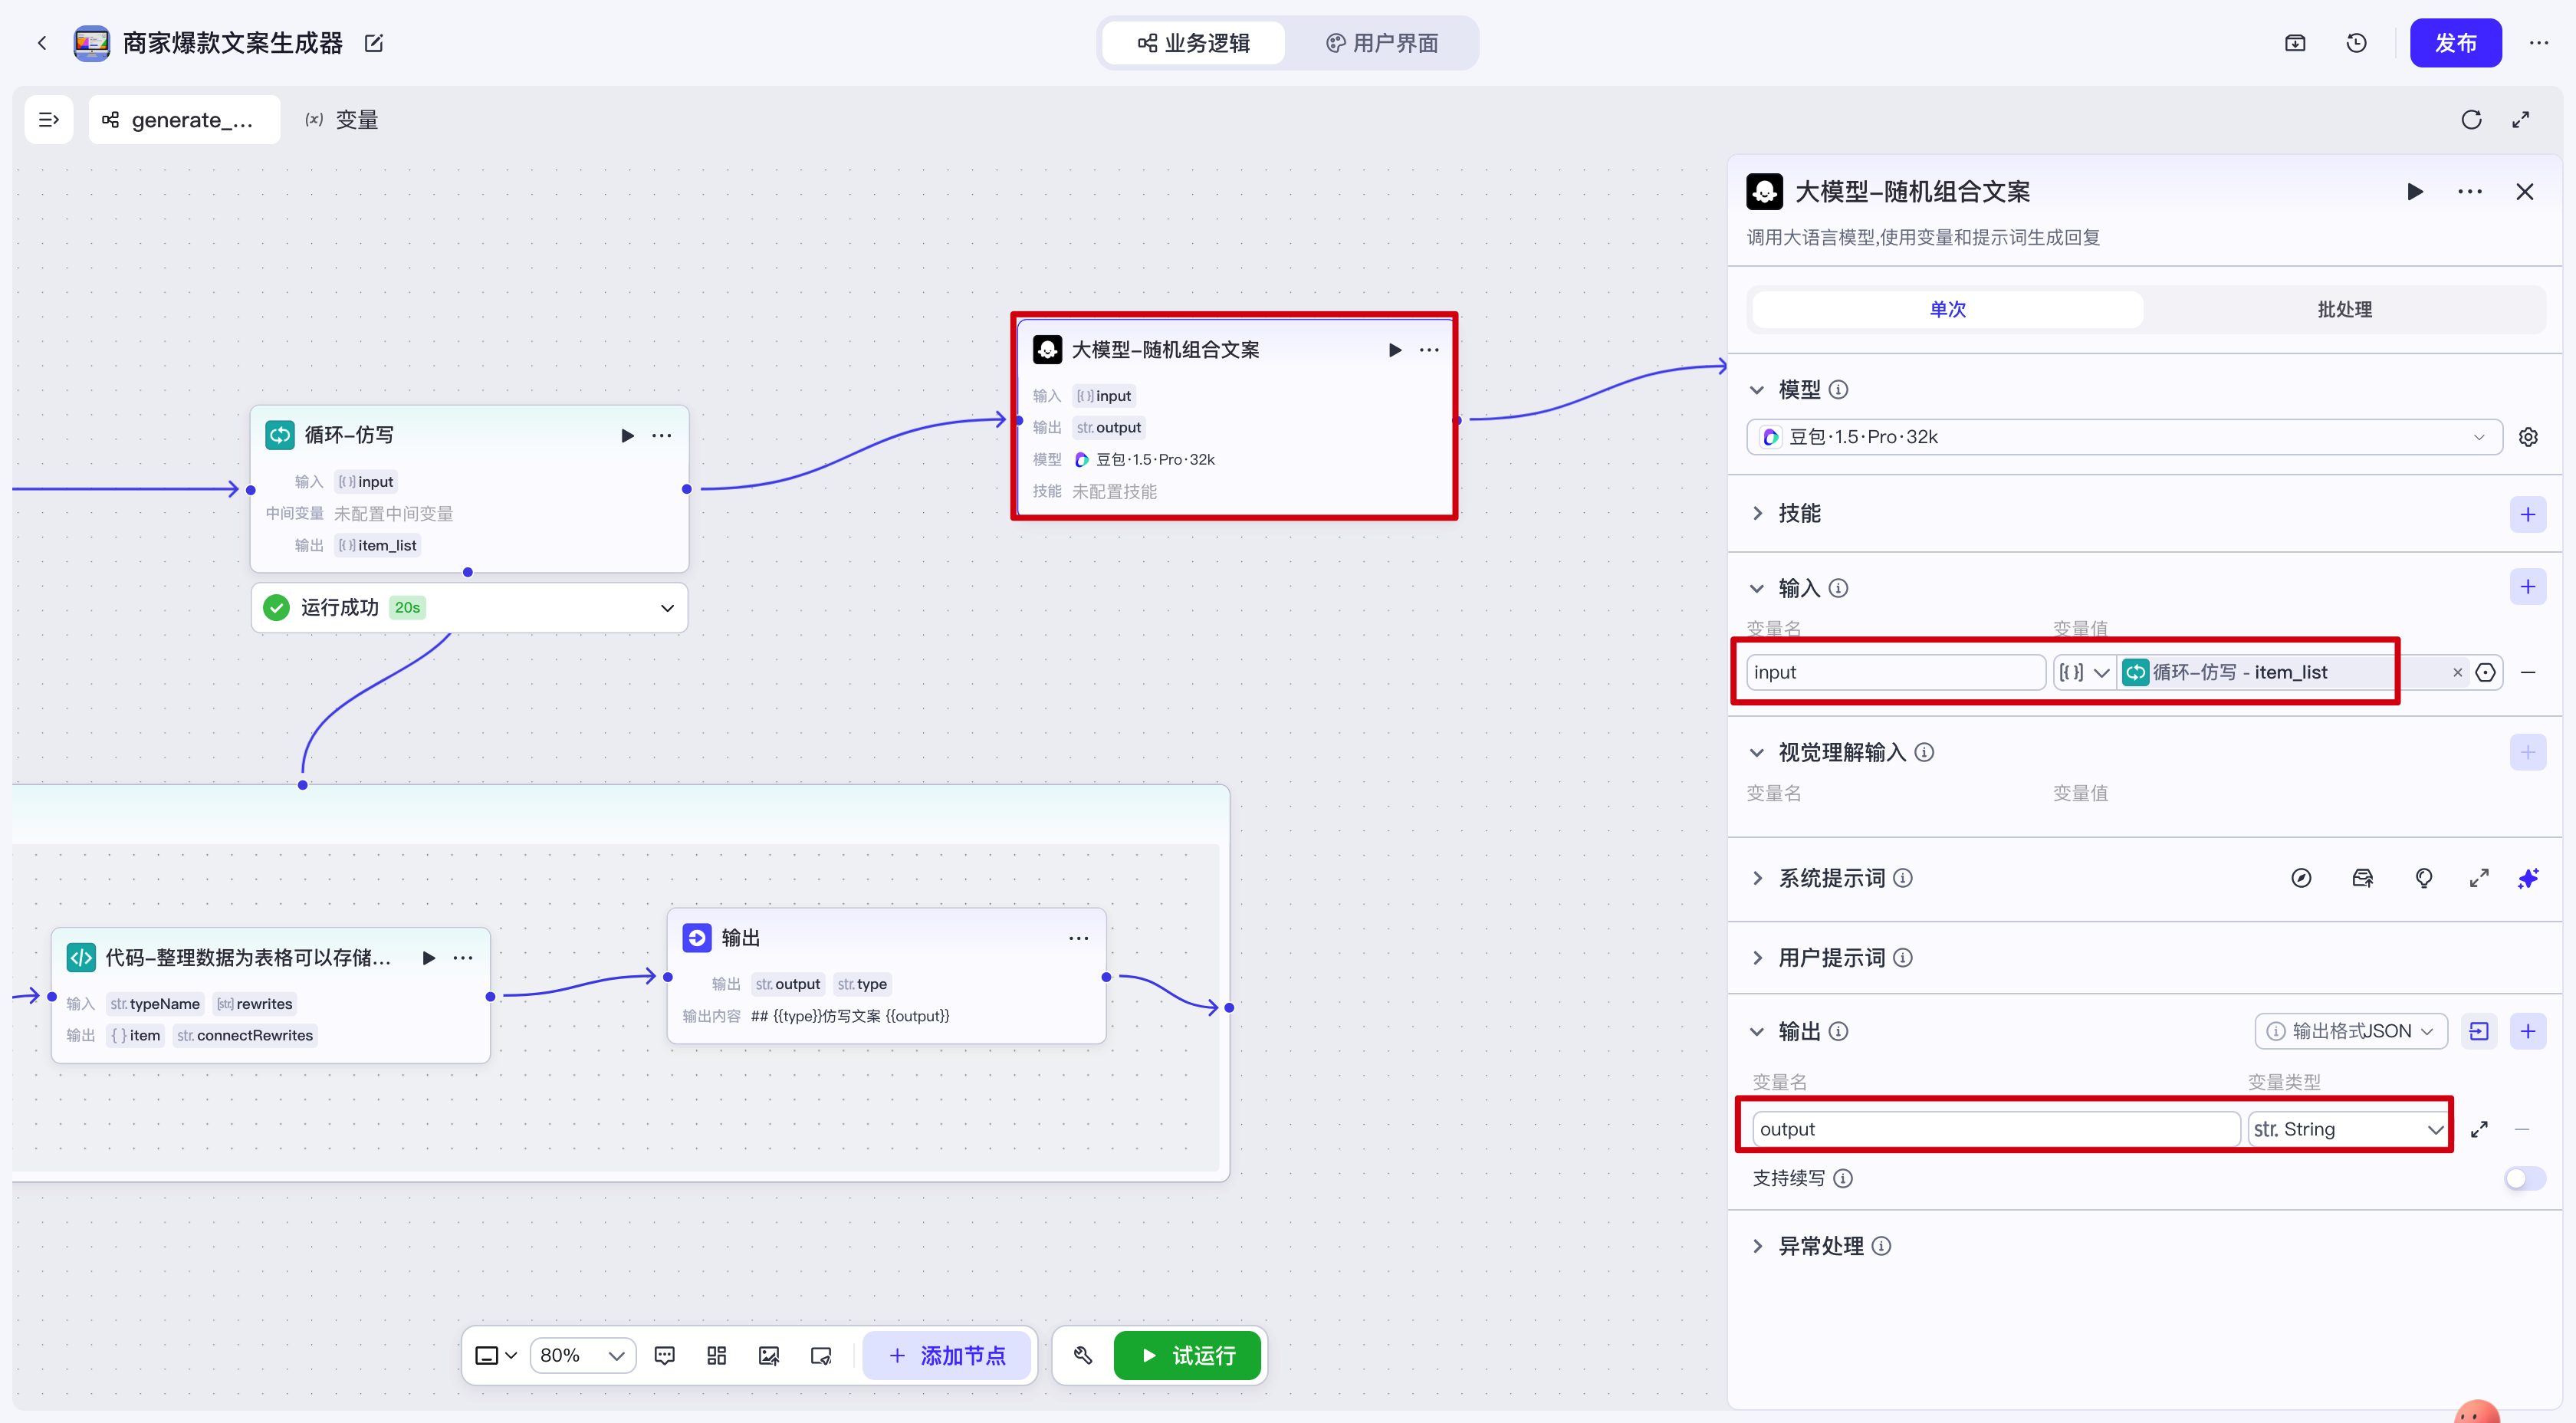
Task: Select the 批处理 mode option
Action: coord(2344,309)
